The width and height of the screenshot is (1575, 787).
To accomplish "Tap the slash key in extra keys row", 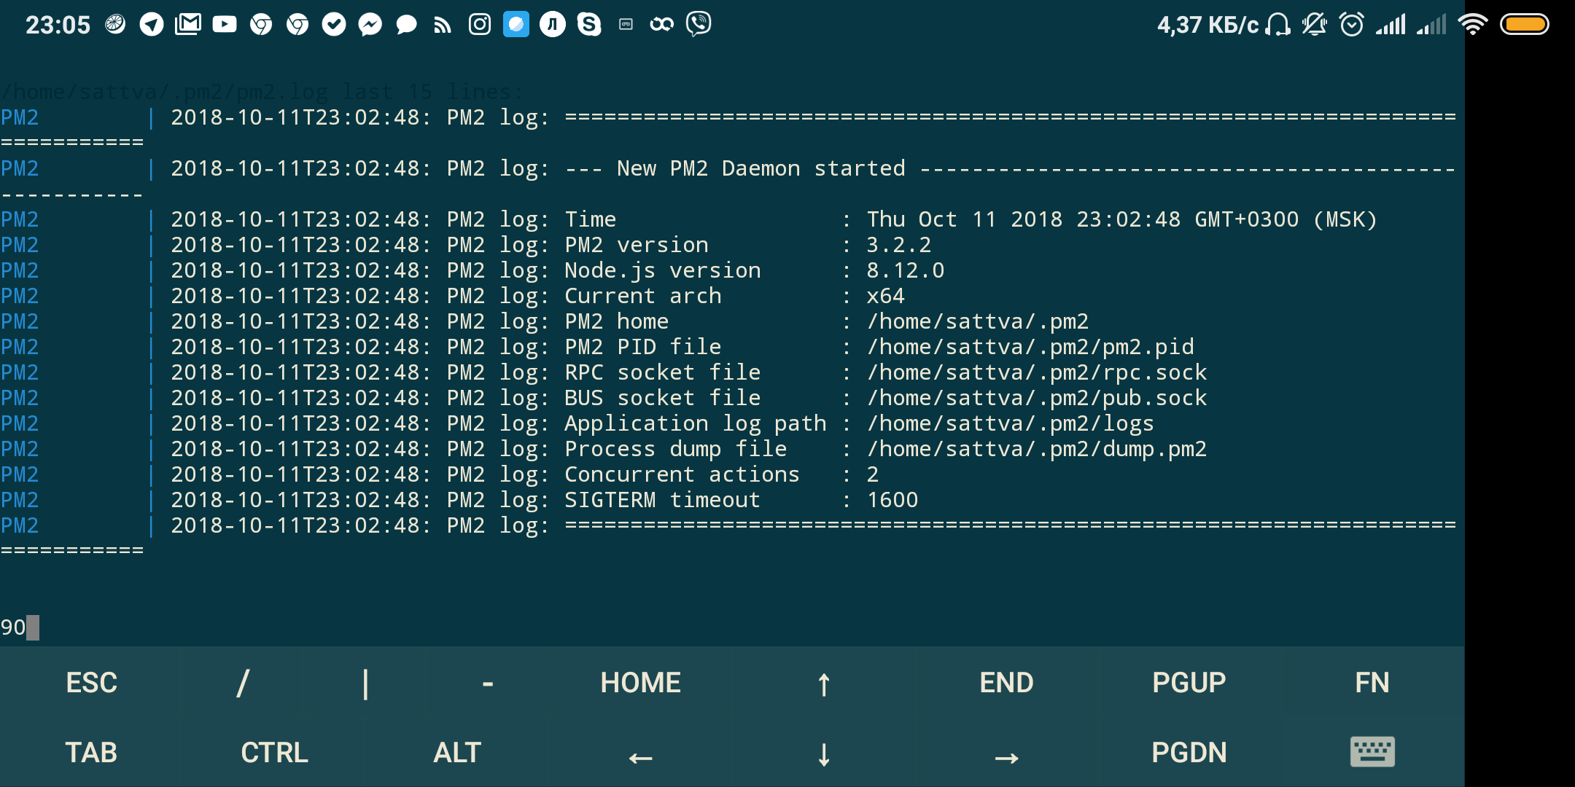I will pyautogui.click(x=244, y=683).
